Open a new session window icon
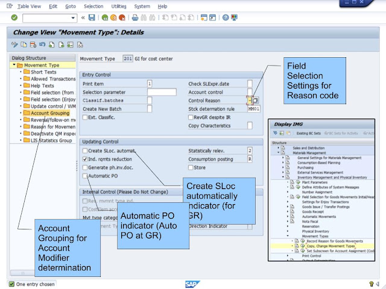The image size is (386, 289). click(204, 17)
